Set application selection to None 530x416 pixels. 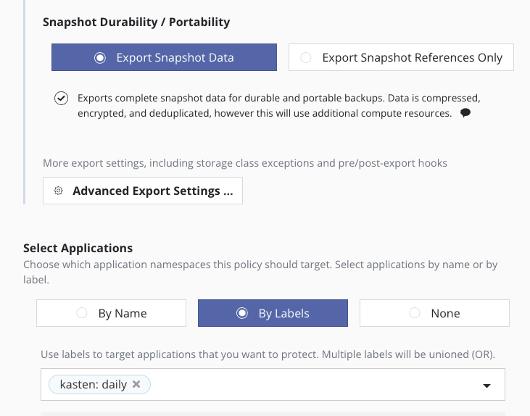(x=434, y=313)
